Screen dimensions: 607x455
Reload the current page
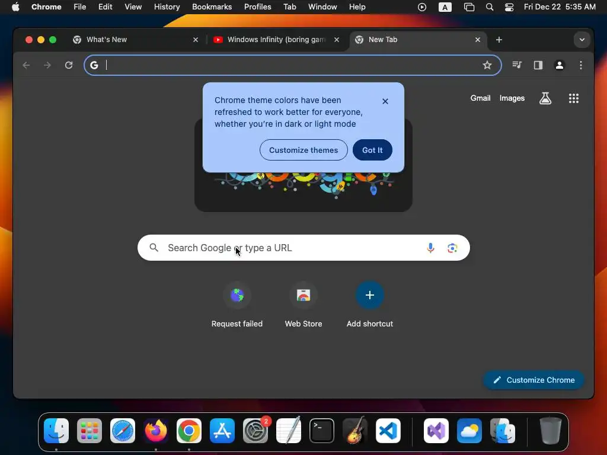(x=69, y=65)
